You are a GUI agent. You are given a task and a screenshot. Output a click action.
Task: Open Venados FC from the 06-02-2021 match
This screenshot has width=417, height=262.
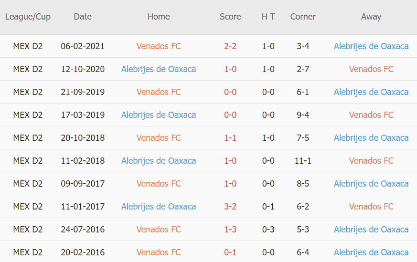[x=159, y=46]
